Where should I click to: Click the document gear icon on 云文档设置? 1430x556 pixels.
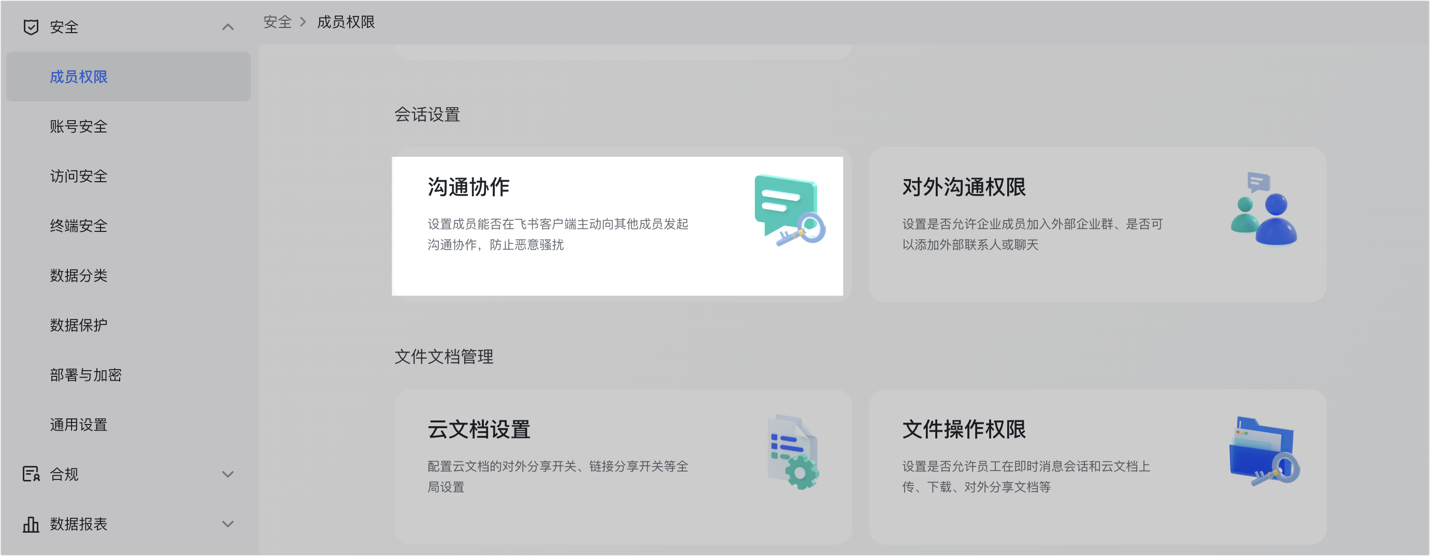tap(793, 451)
